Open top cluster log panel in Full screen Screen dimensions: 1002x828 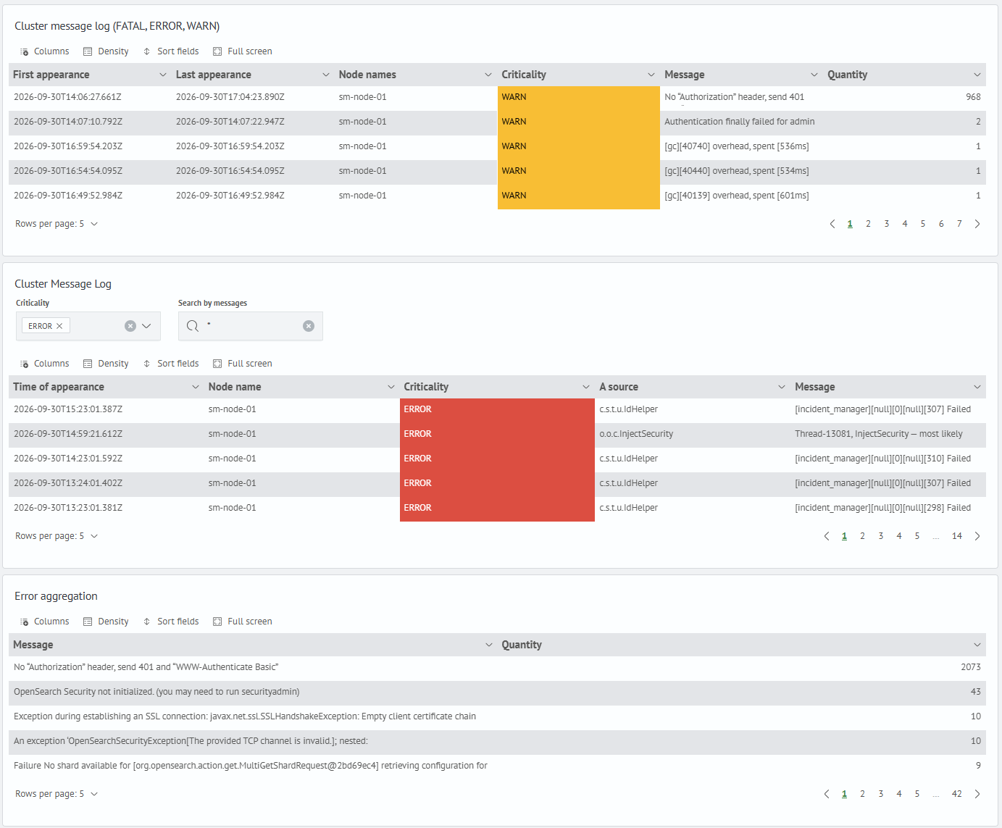[243, 51]
